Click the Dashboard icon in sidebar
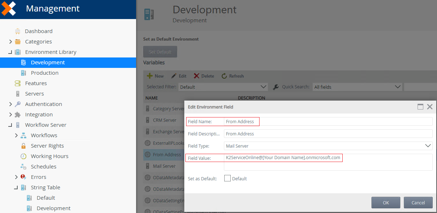Viewport: 437px width, 213px height. (18, 31)
